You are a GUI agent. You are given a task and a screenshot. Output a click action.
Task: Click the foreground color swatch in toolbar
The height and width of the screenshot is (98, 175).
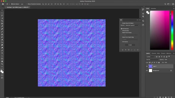point(1,71)
